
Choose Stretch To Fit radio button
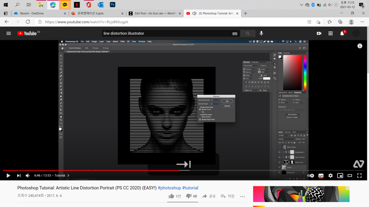click(200, 109)
